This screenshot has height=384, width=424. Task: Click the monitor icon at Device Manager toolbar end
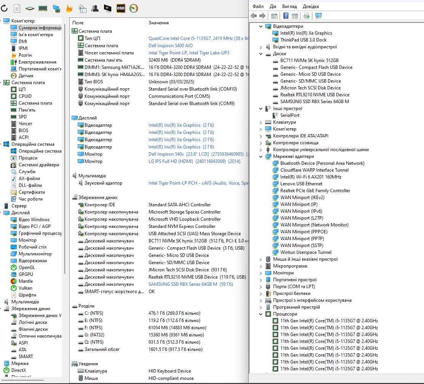click(318, 16)
